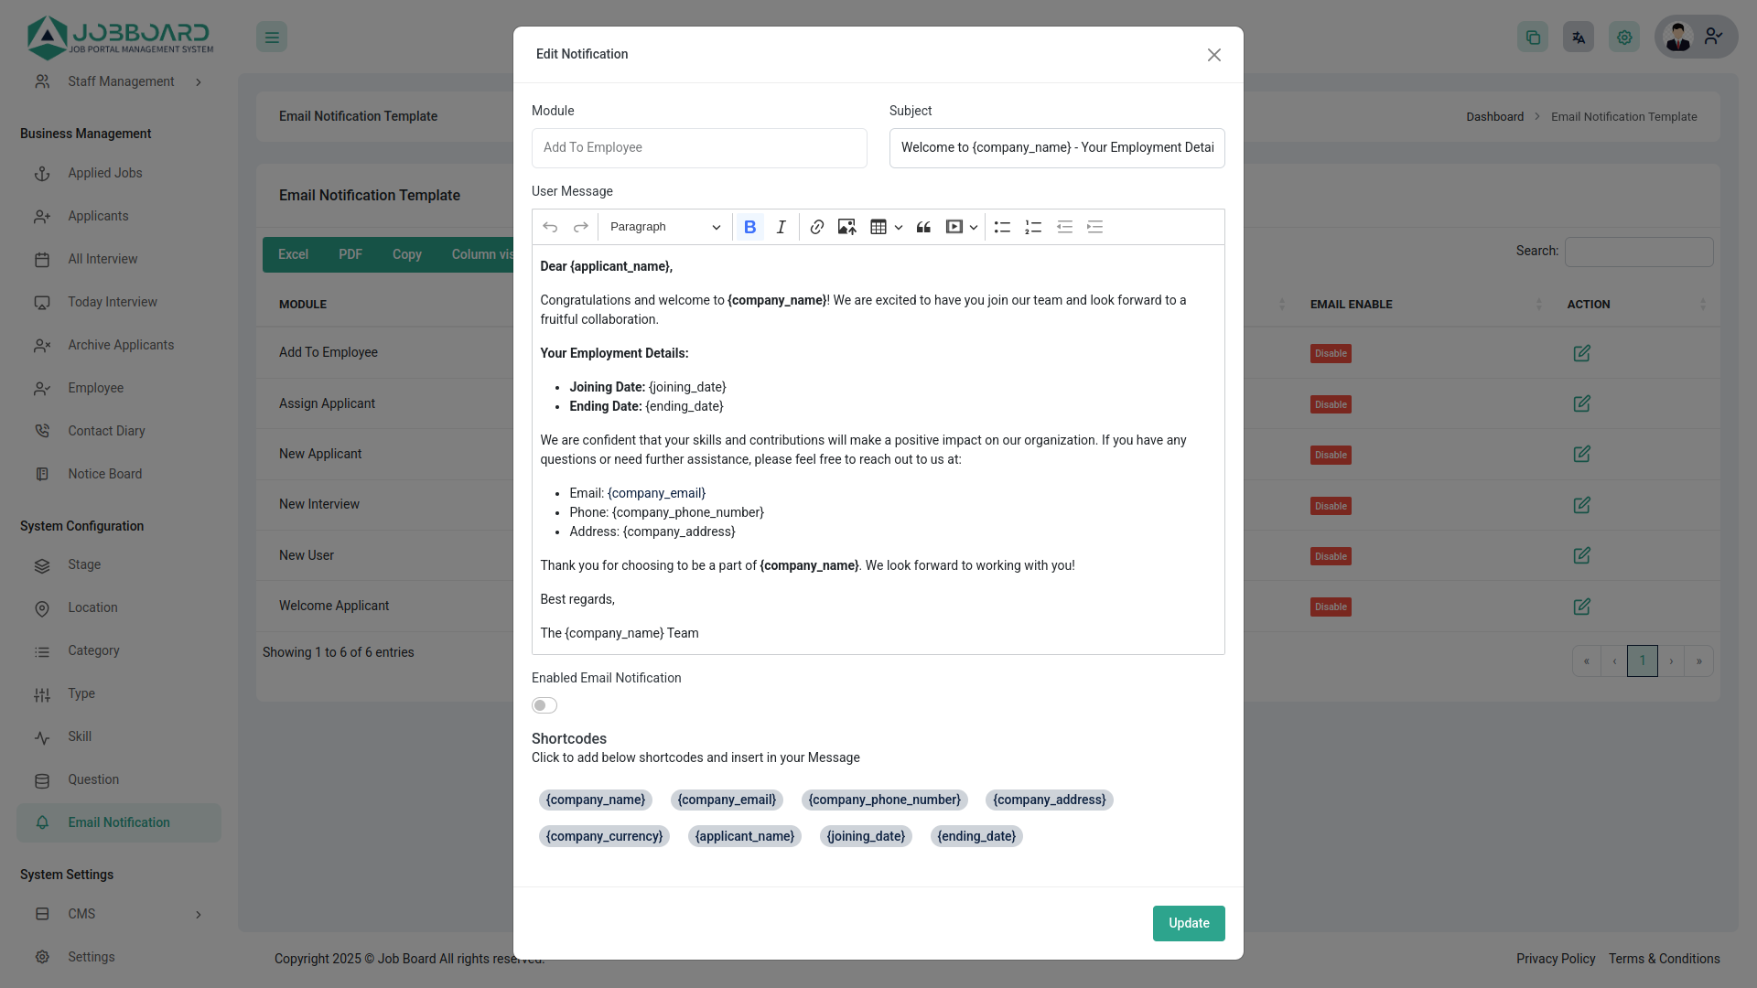This screenshot has width=1757, height=988.
Task: Toggle Enabled Email Notification switch
Action: pyautogui.click(x=544, y=705)
